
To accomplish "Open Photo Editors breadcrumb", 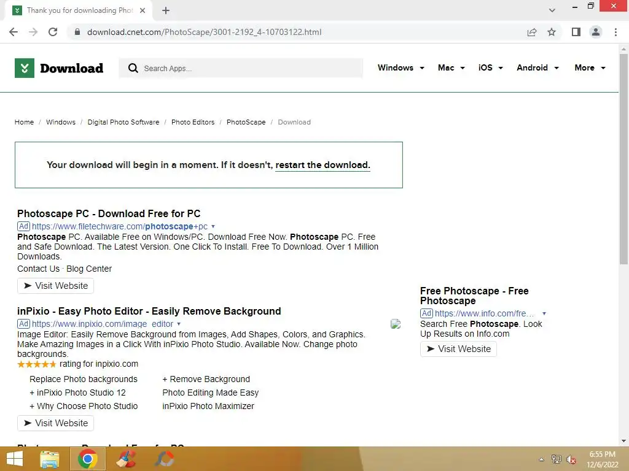I will (193, 122).
